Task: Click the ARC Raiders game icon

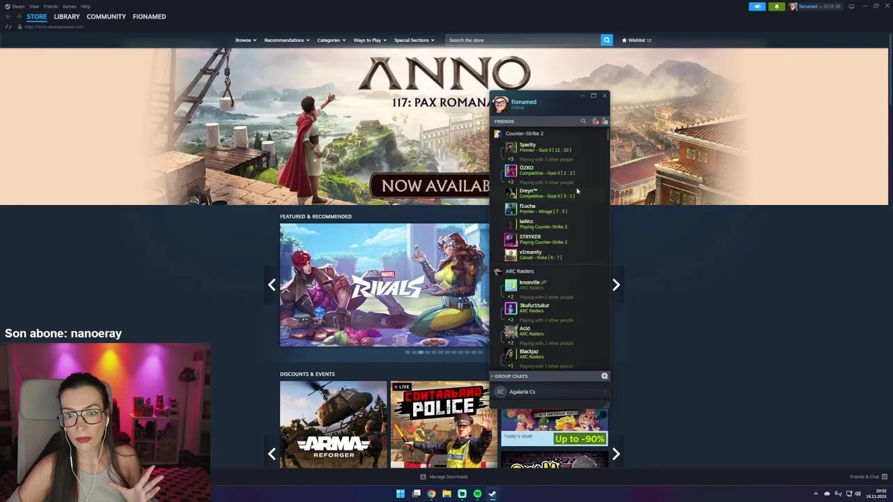Action: (497, 271)
